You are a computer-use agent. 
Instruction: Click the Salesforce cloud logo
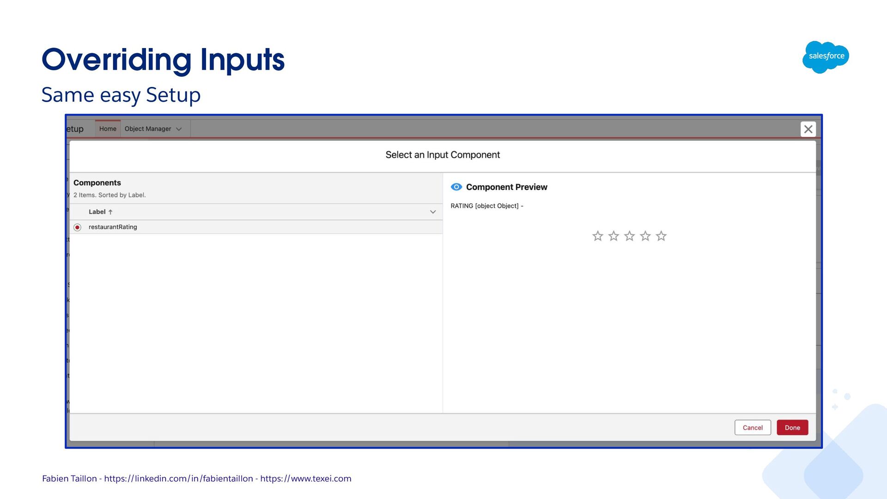click(x=826, y=56)
